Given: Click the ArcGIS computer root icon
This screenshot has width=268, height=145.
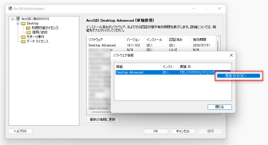Looking at the screenshot, I should (x=18, y=19).
